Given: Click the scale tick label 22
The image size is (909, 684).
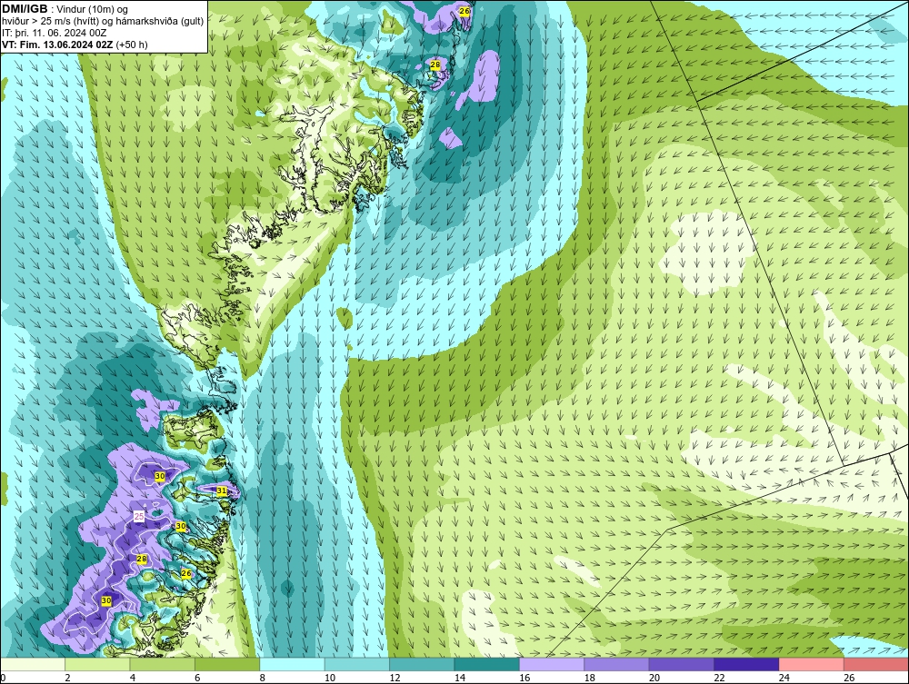Looking at the screenshot, I should [x=719, y=678].
